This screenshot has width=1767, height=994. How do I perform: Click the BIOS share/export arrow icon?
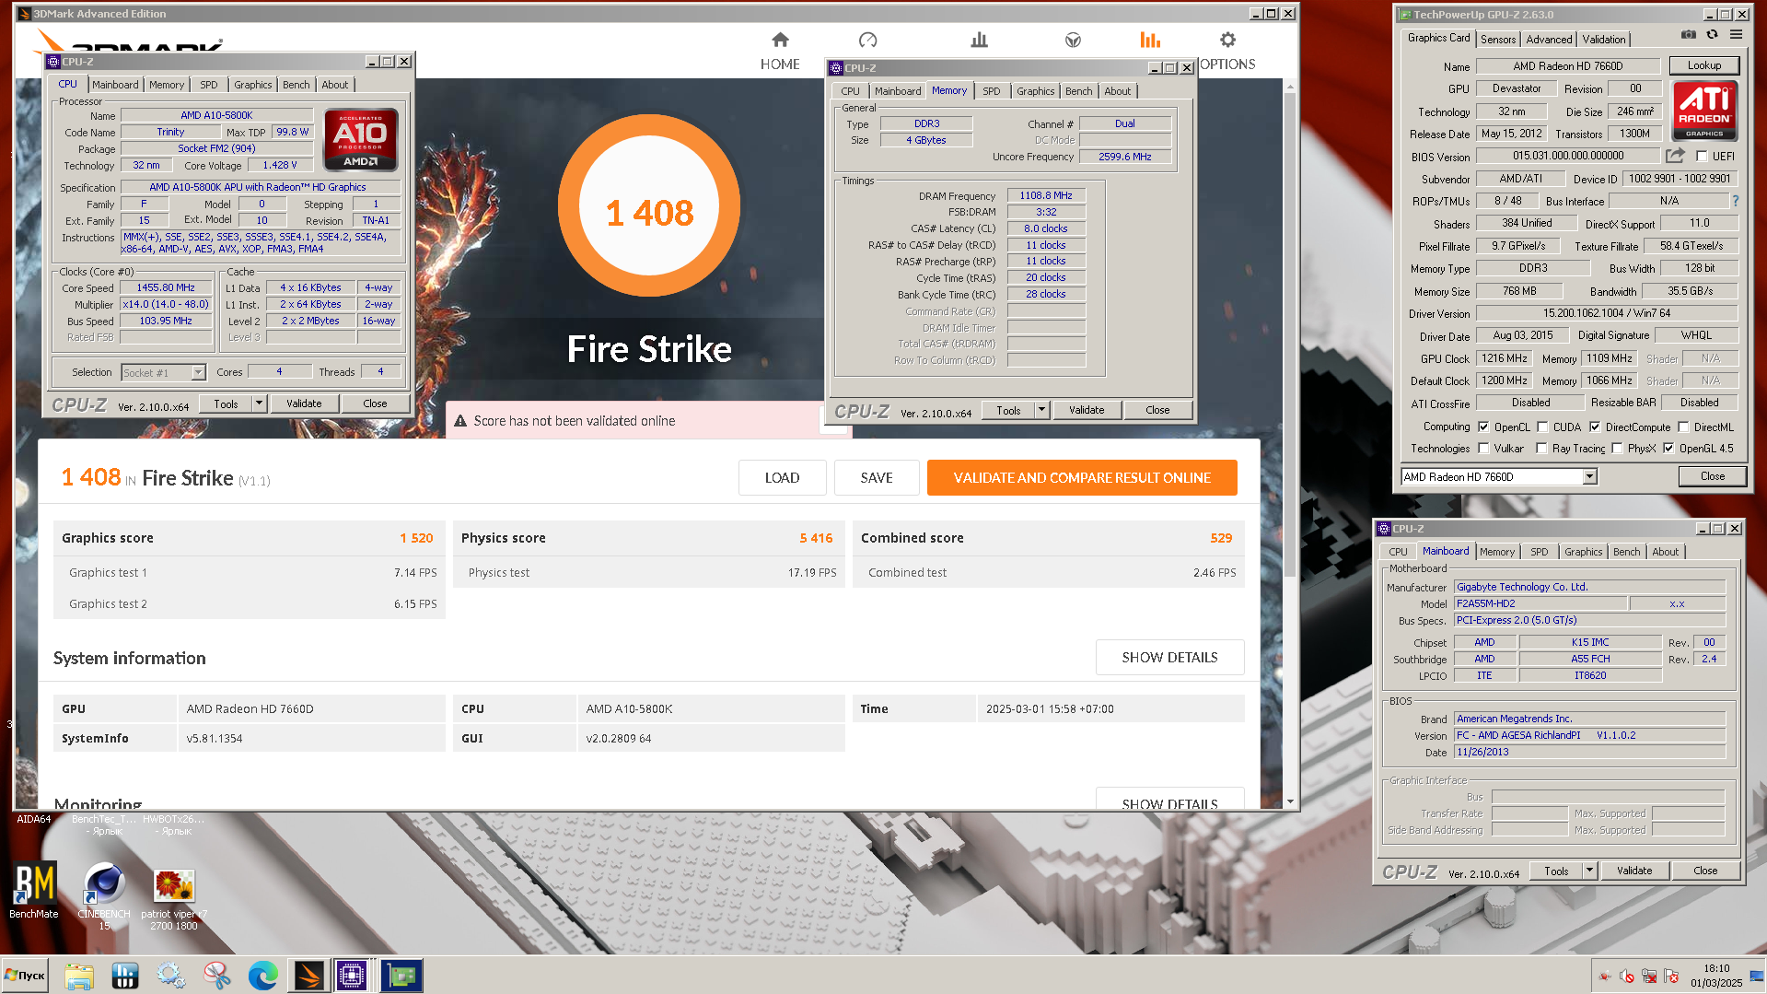pyautogui.click(x=1675, y=156)
